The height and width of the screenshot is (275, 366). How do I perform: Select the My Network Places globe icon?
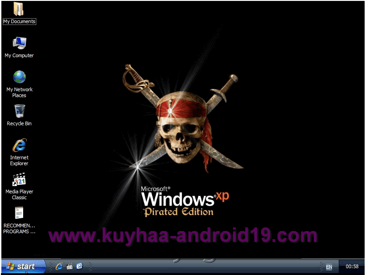[x=20, y=77]
